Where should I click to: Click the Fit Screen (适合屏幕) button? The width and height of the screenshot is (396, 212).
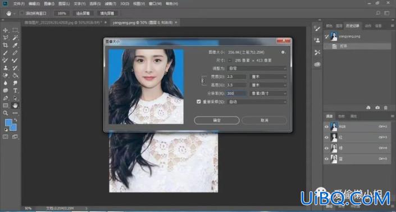click(83, 13)
